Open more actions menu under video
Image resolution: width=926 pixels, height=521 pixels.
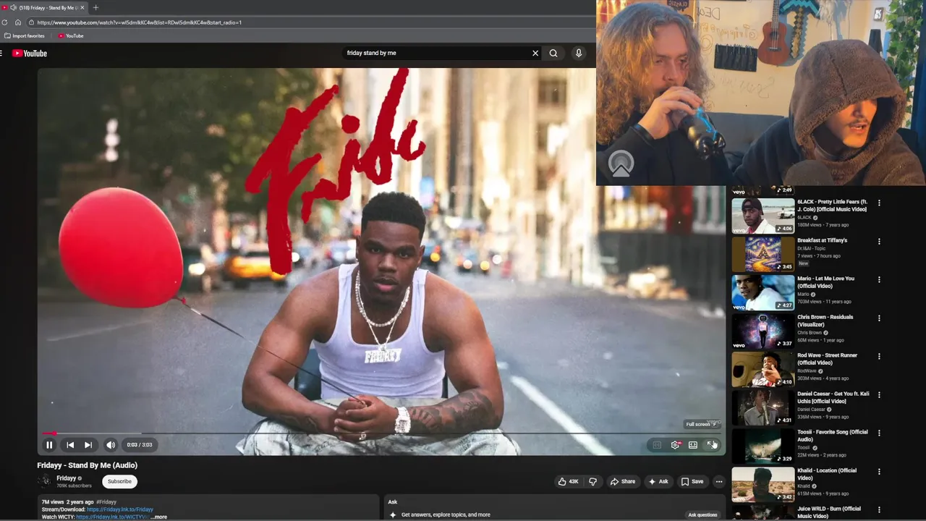(718, 481)
